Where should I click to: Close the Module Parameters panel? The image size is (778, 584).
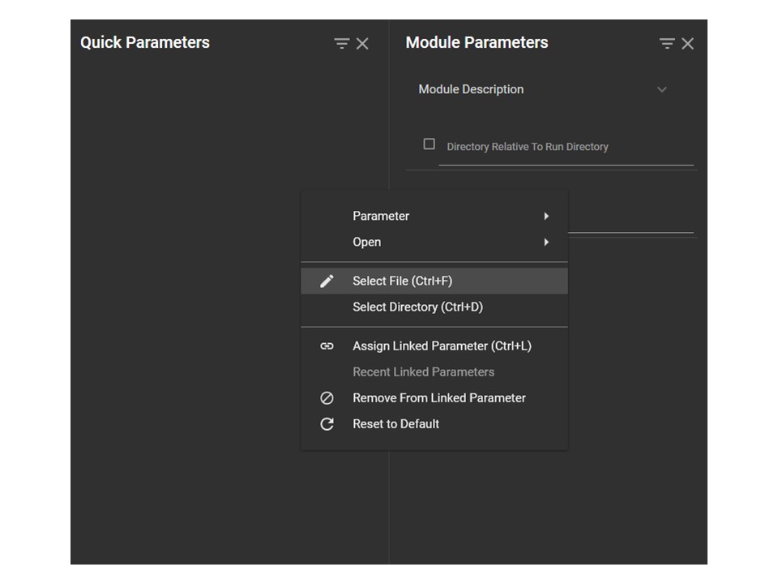point(688,44)
